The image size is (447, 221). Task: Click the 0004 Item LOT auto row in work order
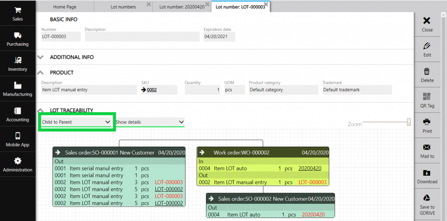[x=263, y=169]
